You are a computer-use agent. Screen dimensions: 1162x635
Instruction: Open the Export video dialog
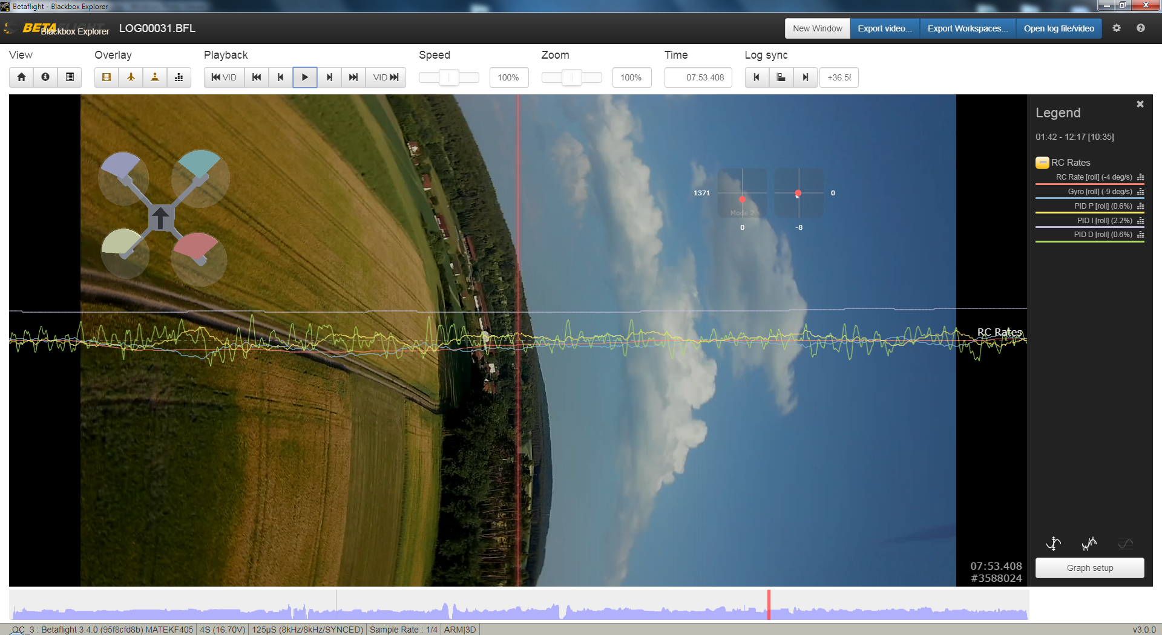(x=884, y=28)
